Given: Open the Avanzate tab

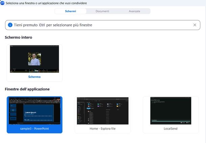Looking at the screenshot, I should [x=134, y=11].
